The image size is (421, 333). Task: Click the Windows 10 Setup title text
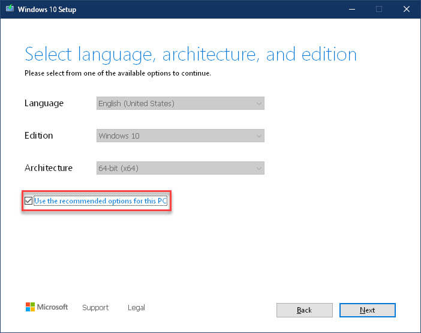47,10
